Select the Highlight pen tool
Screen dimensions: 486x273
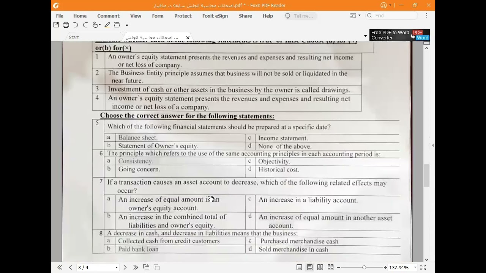coord(107,25)
